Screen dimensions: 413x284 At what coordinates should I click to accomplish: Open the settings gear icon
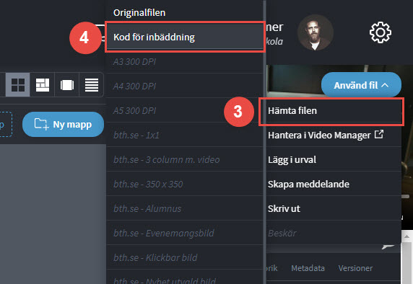380,32
